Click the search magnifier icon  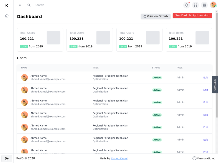[x=29, y=5]
